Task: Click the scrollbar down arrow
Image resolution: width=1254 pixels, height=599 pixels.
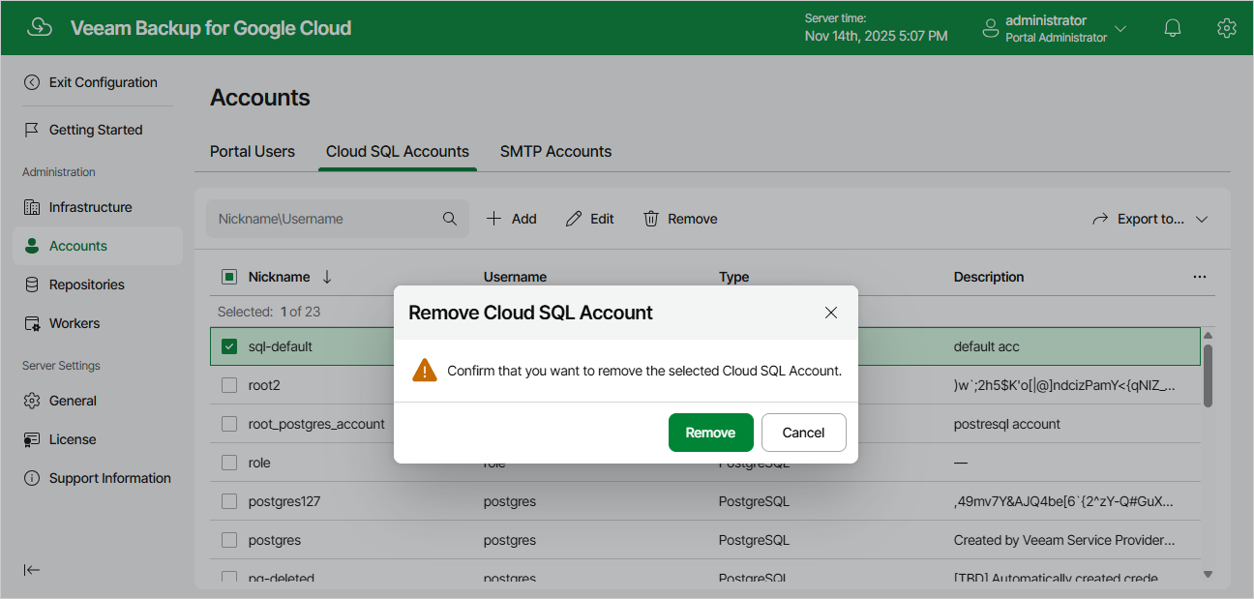Action: coord(1208,575)
